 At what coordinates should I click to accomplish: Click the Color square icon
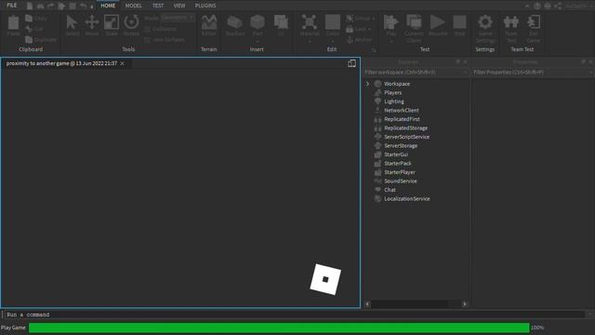click(333, 22)
